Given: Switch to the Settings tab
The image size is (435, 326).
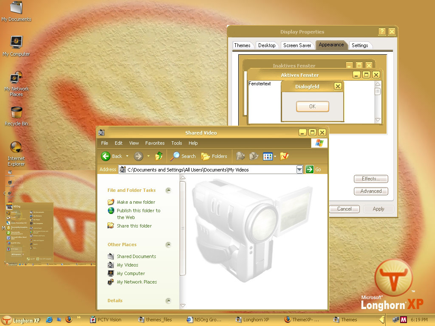Looking at the screenshot, I should click(x=360, y=45).
